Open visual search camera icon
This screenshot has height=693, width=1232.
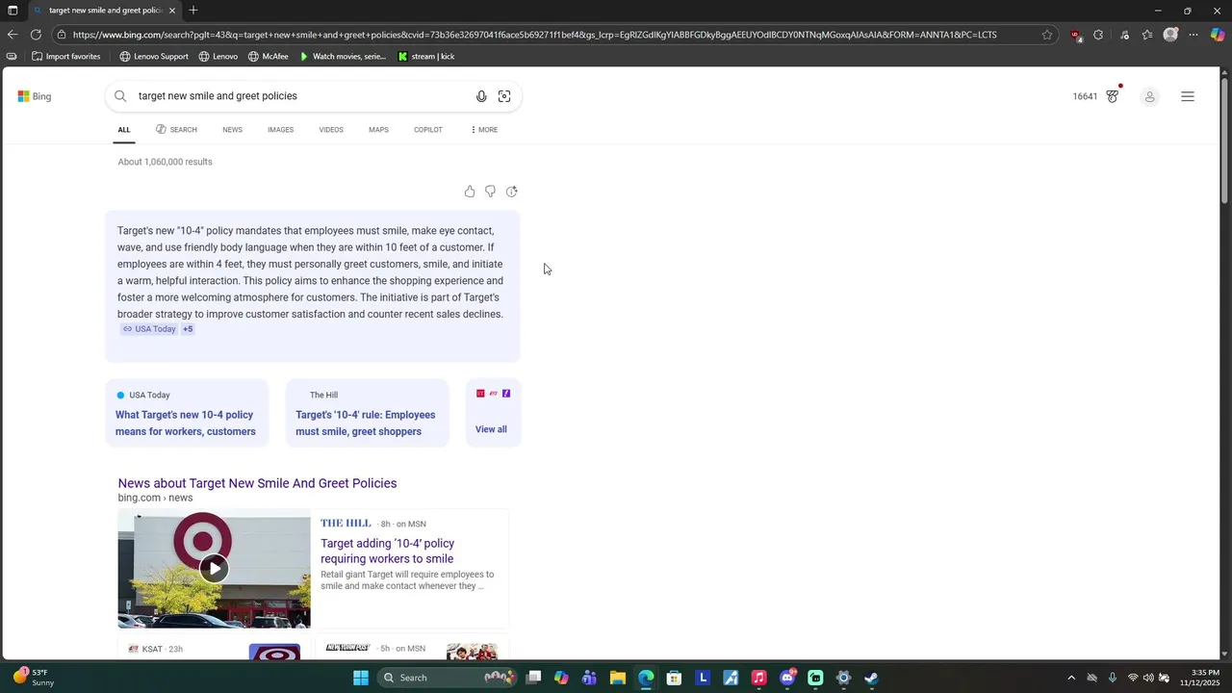click(504, 96)
